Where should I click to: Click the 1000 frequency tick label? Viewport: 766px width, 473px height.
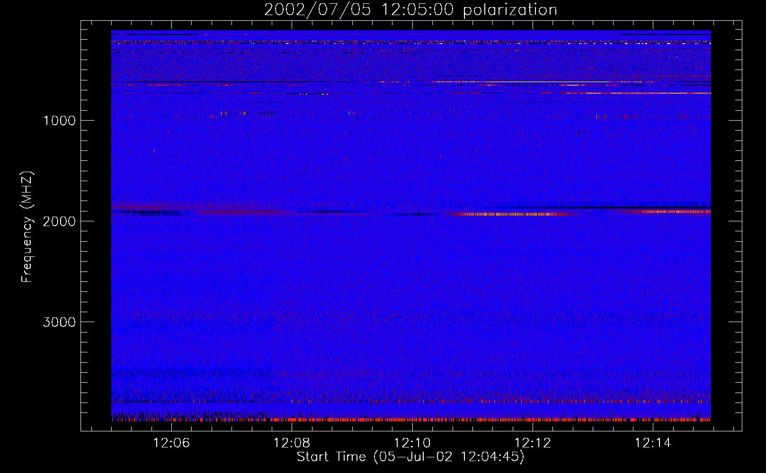(x=59, y=121)
